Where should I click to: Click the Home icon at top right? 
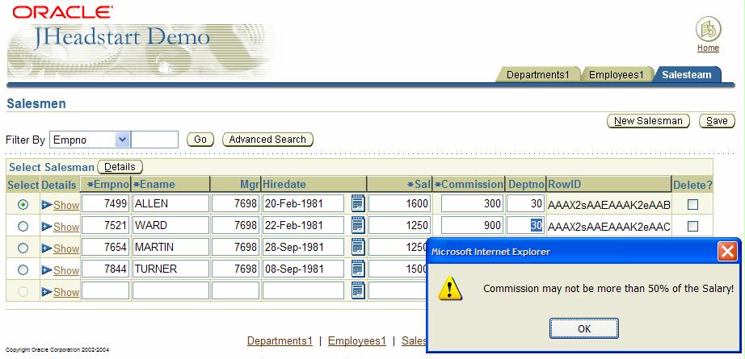tap(709, 29)
